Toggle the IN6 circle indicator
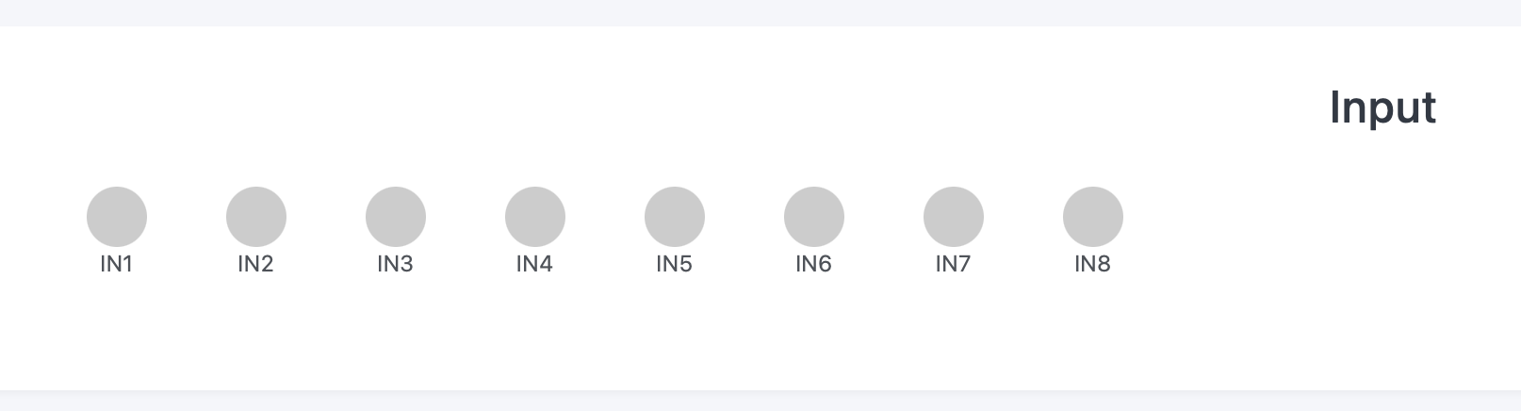Screen dimensions: 1521x411 click(x=814, y=217)
